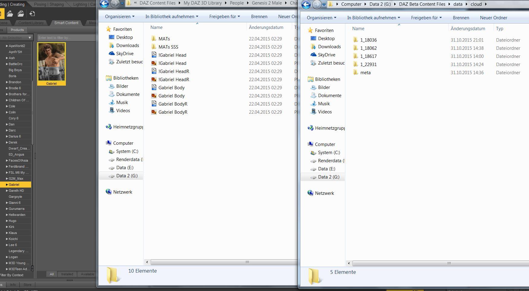Click the SkyDrive cloud icon in the cloud window
The width and height of the screenshot is (529, 291).
click(x=313, y=55)
